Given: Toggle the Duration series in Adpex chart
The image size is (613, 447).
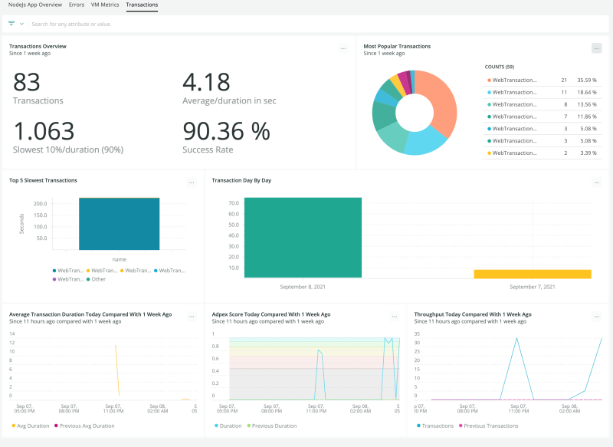Looking at the screenshot, I should click(228, 426).
